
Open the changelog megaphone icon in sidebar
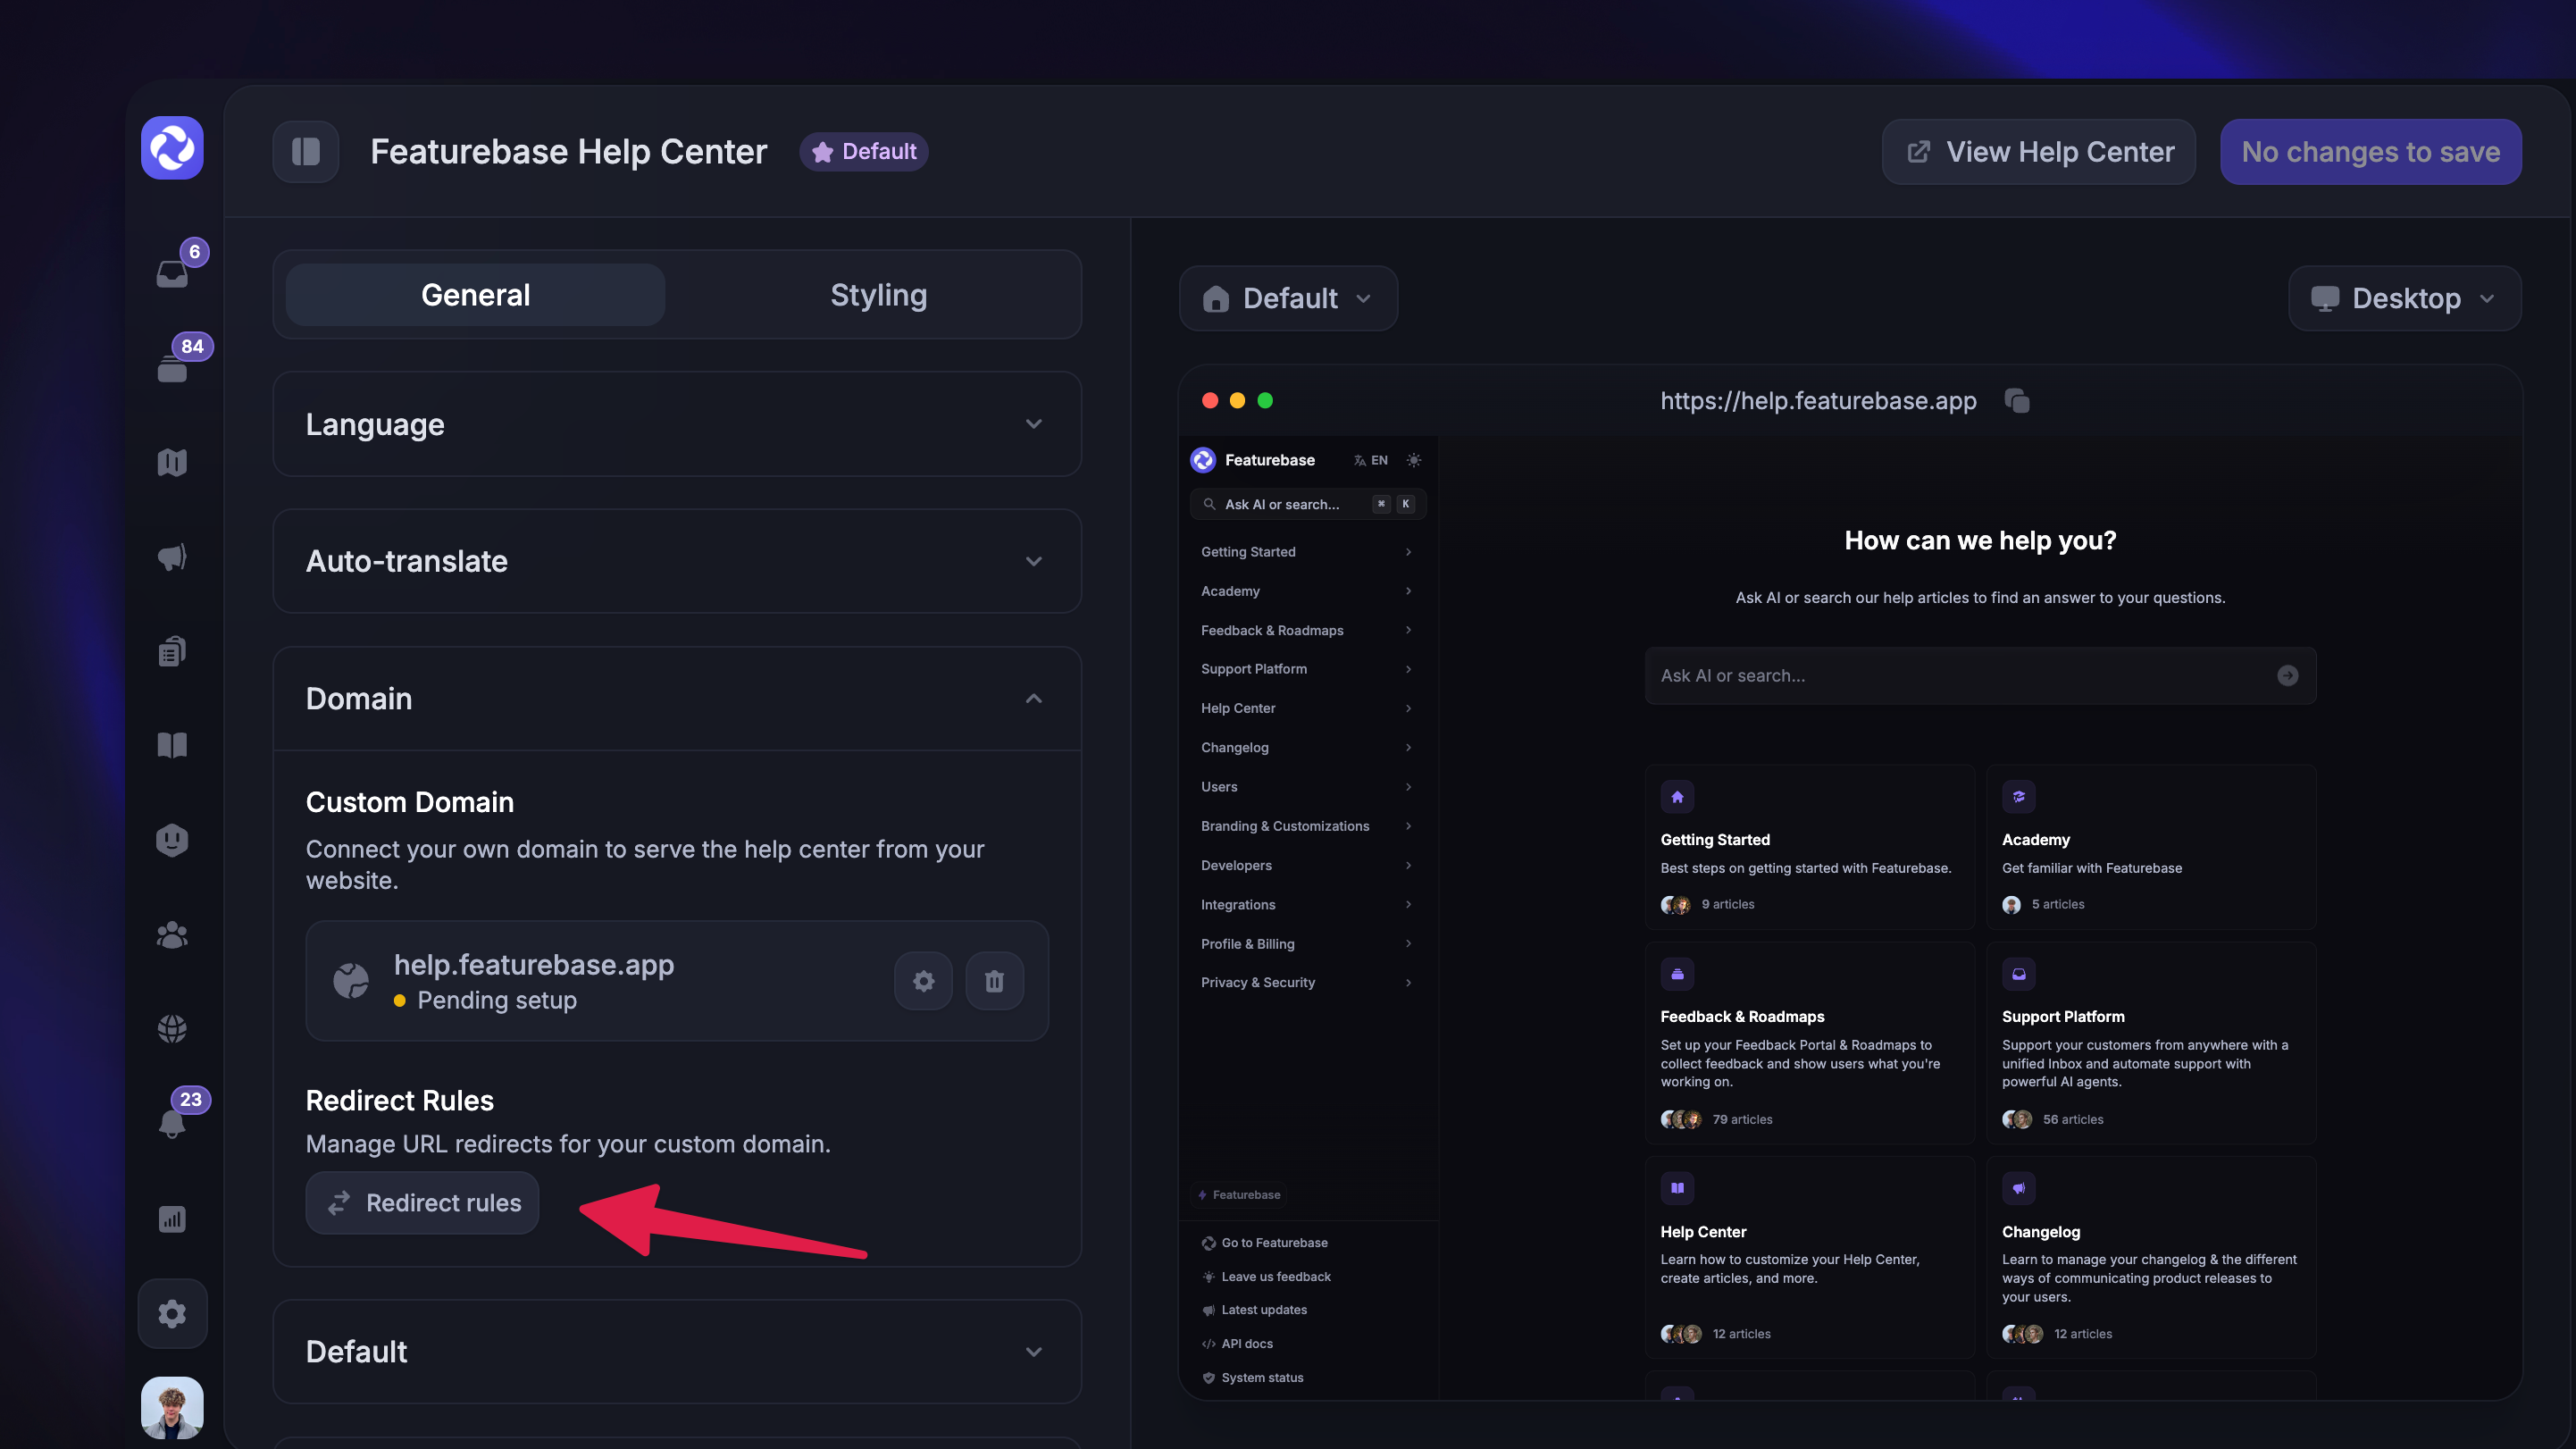[172, 557]
